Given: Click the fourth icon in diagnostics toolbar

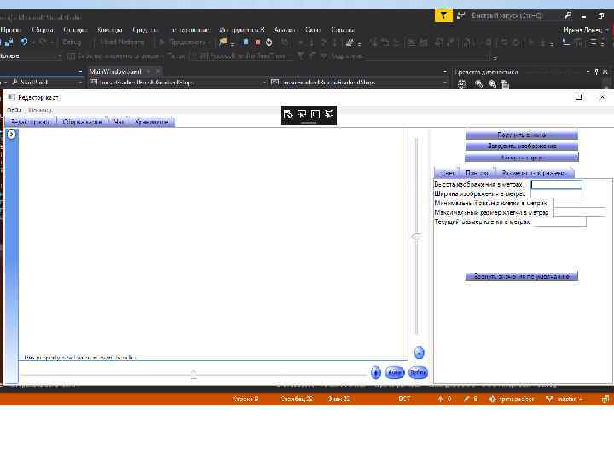Looking at the screenshot, I should coord(505,84).
